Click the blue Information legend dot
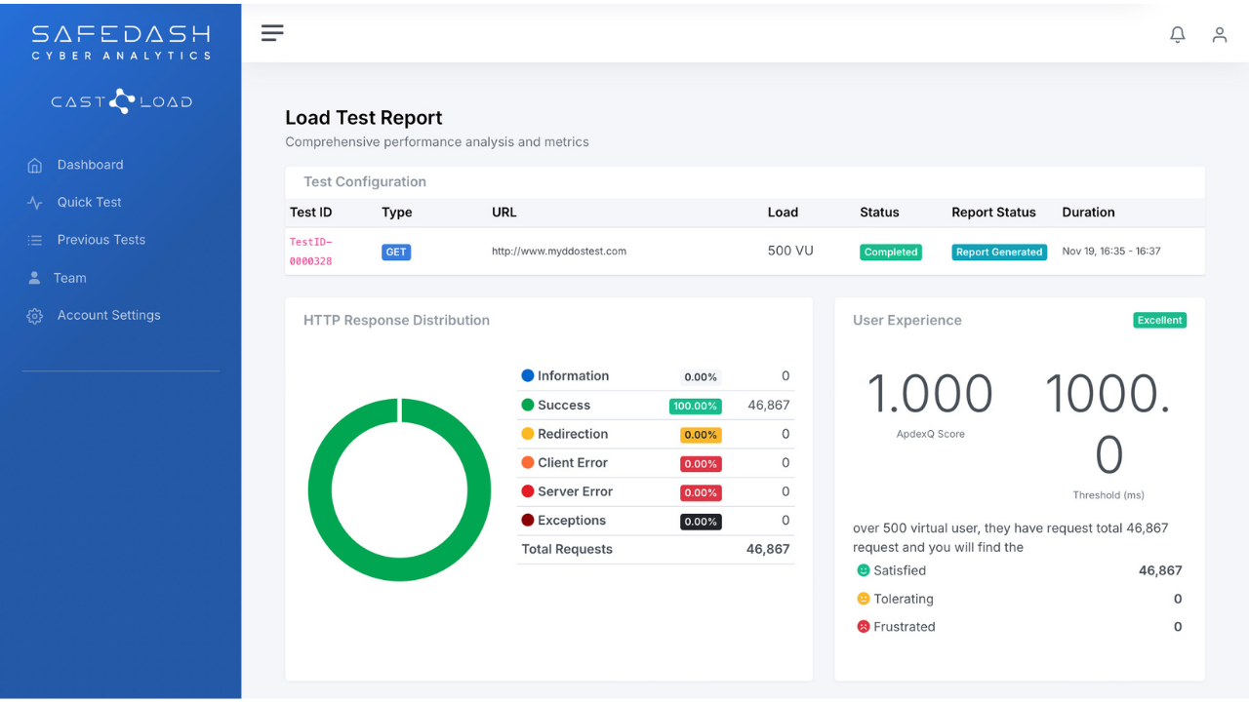The image size is (1249, 702). (x=528, y=375)
